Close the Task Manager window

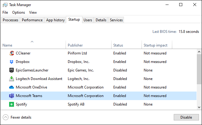[195, 5]
